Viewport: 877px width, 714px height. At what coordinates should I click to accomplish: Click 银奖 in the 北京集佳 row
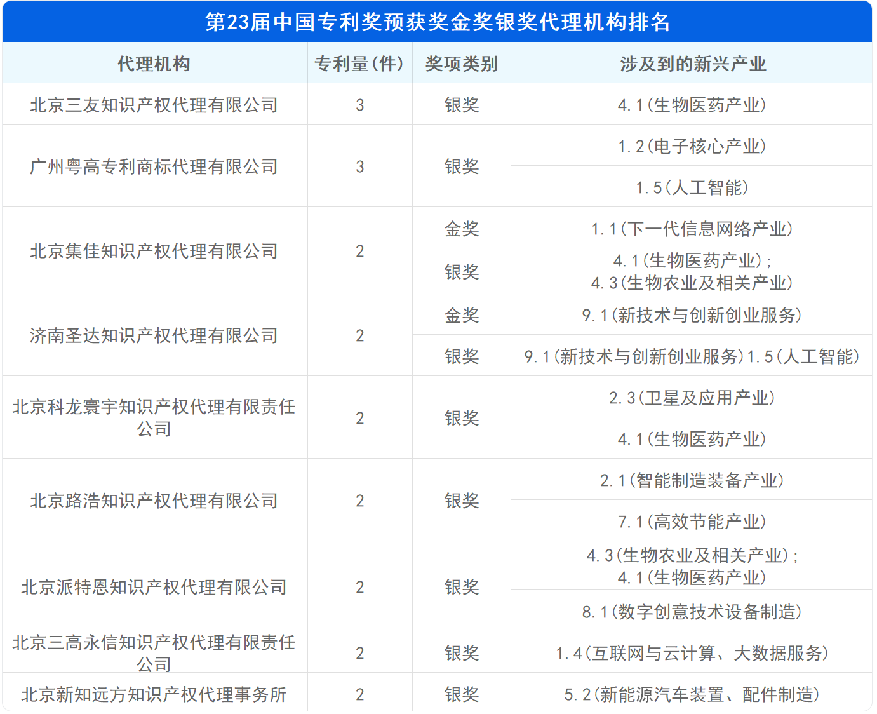(462, 271)
